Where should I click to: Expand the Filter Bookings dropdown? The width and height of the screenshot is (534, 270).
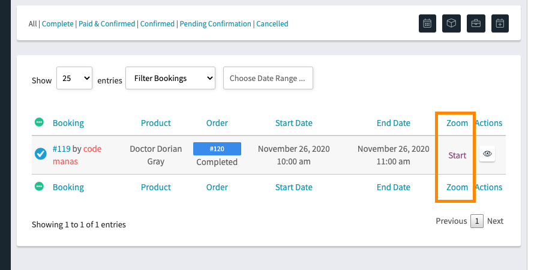coord(170,79)
